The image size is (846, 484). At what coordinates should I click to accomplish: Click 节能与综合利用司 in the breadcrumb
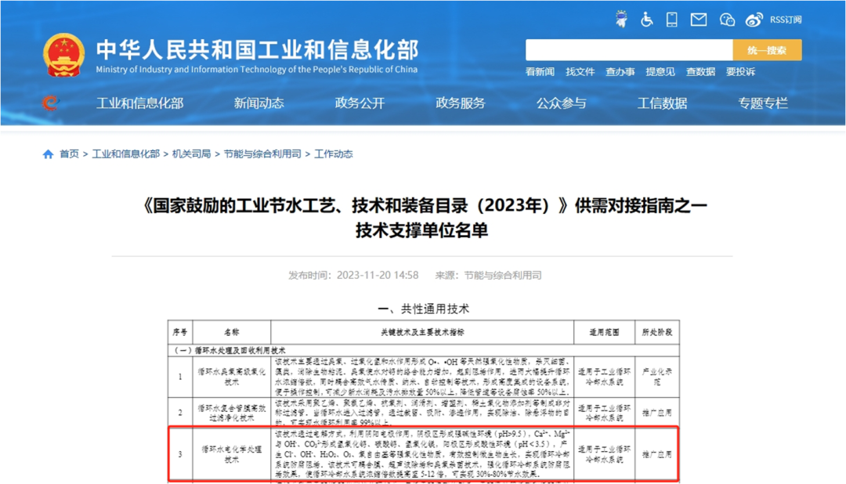click(x=262, y=154)
